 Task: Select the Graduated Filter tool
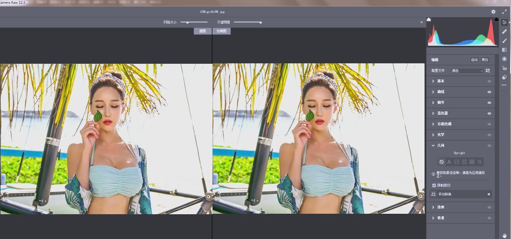(504, 50)
